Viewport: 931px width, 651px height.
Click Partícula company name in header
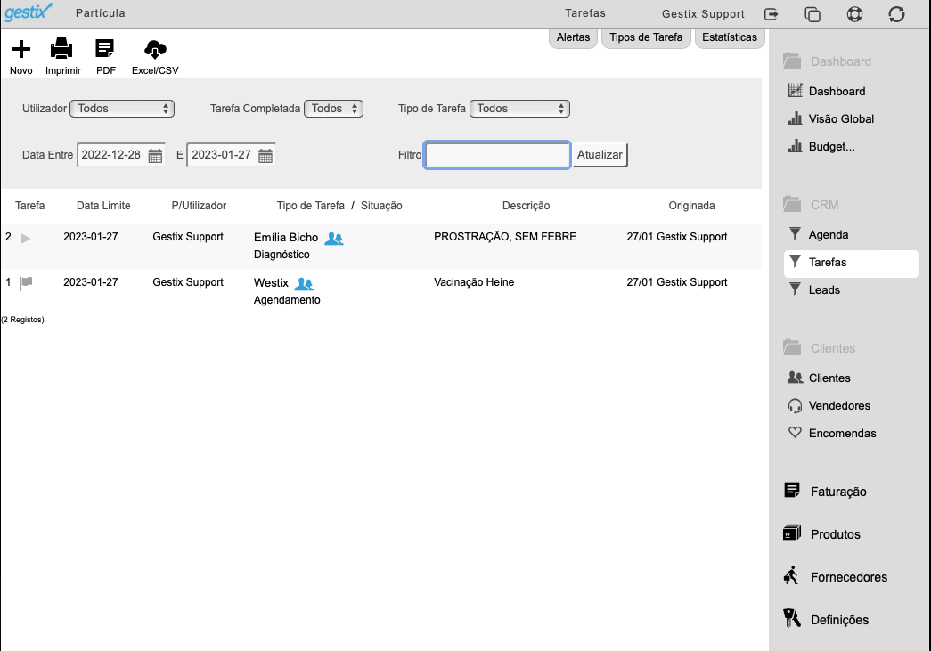(x=101, y=13)
